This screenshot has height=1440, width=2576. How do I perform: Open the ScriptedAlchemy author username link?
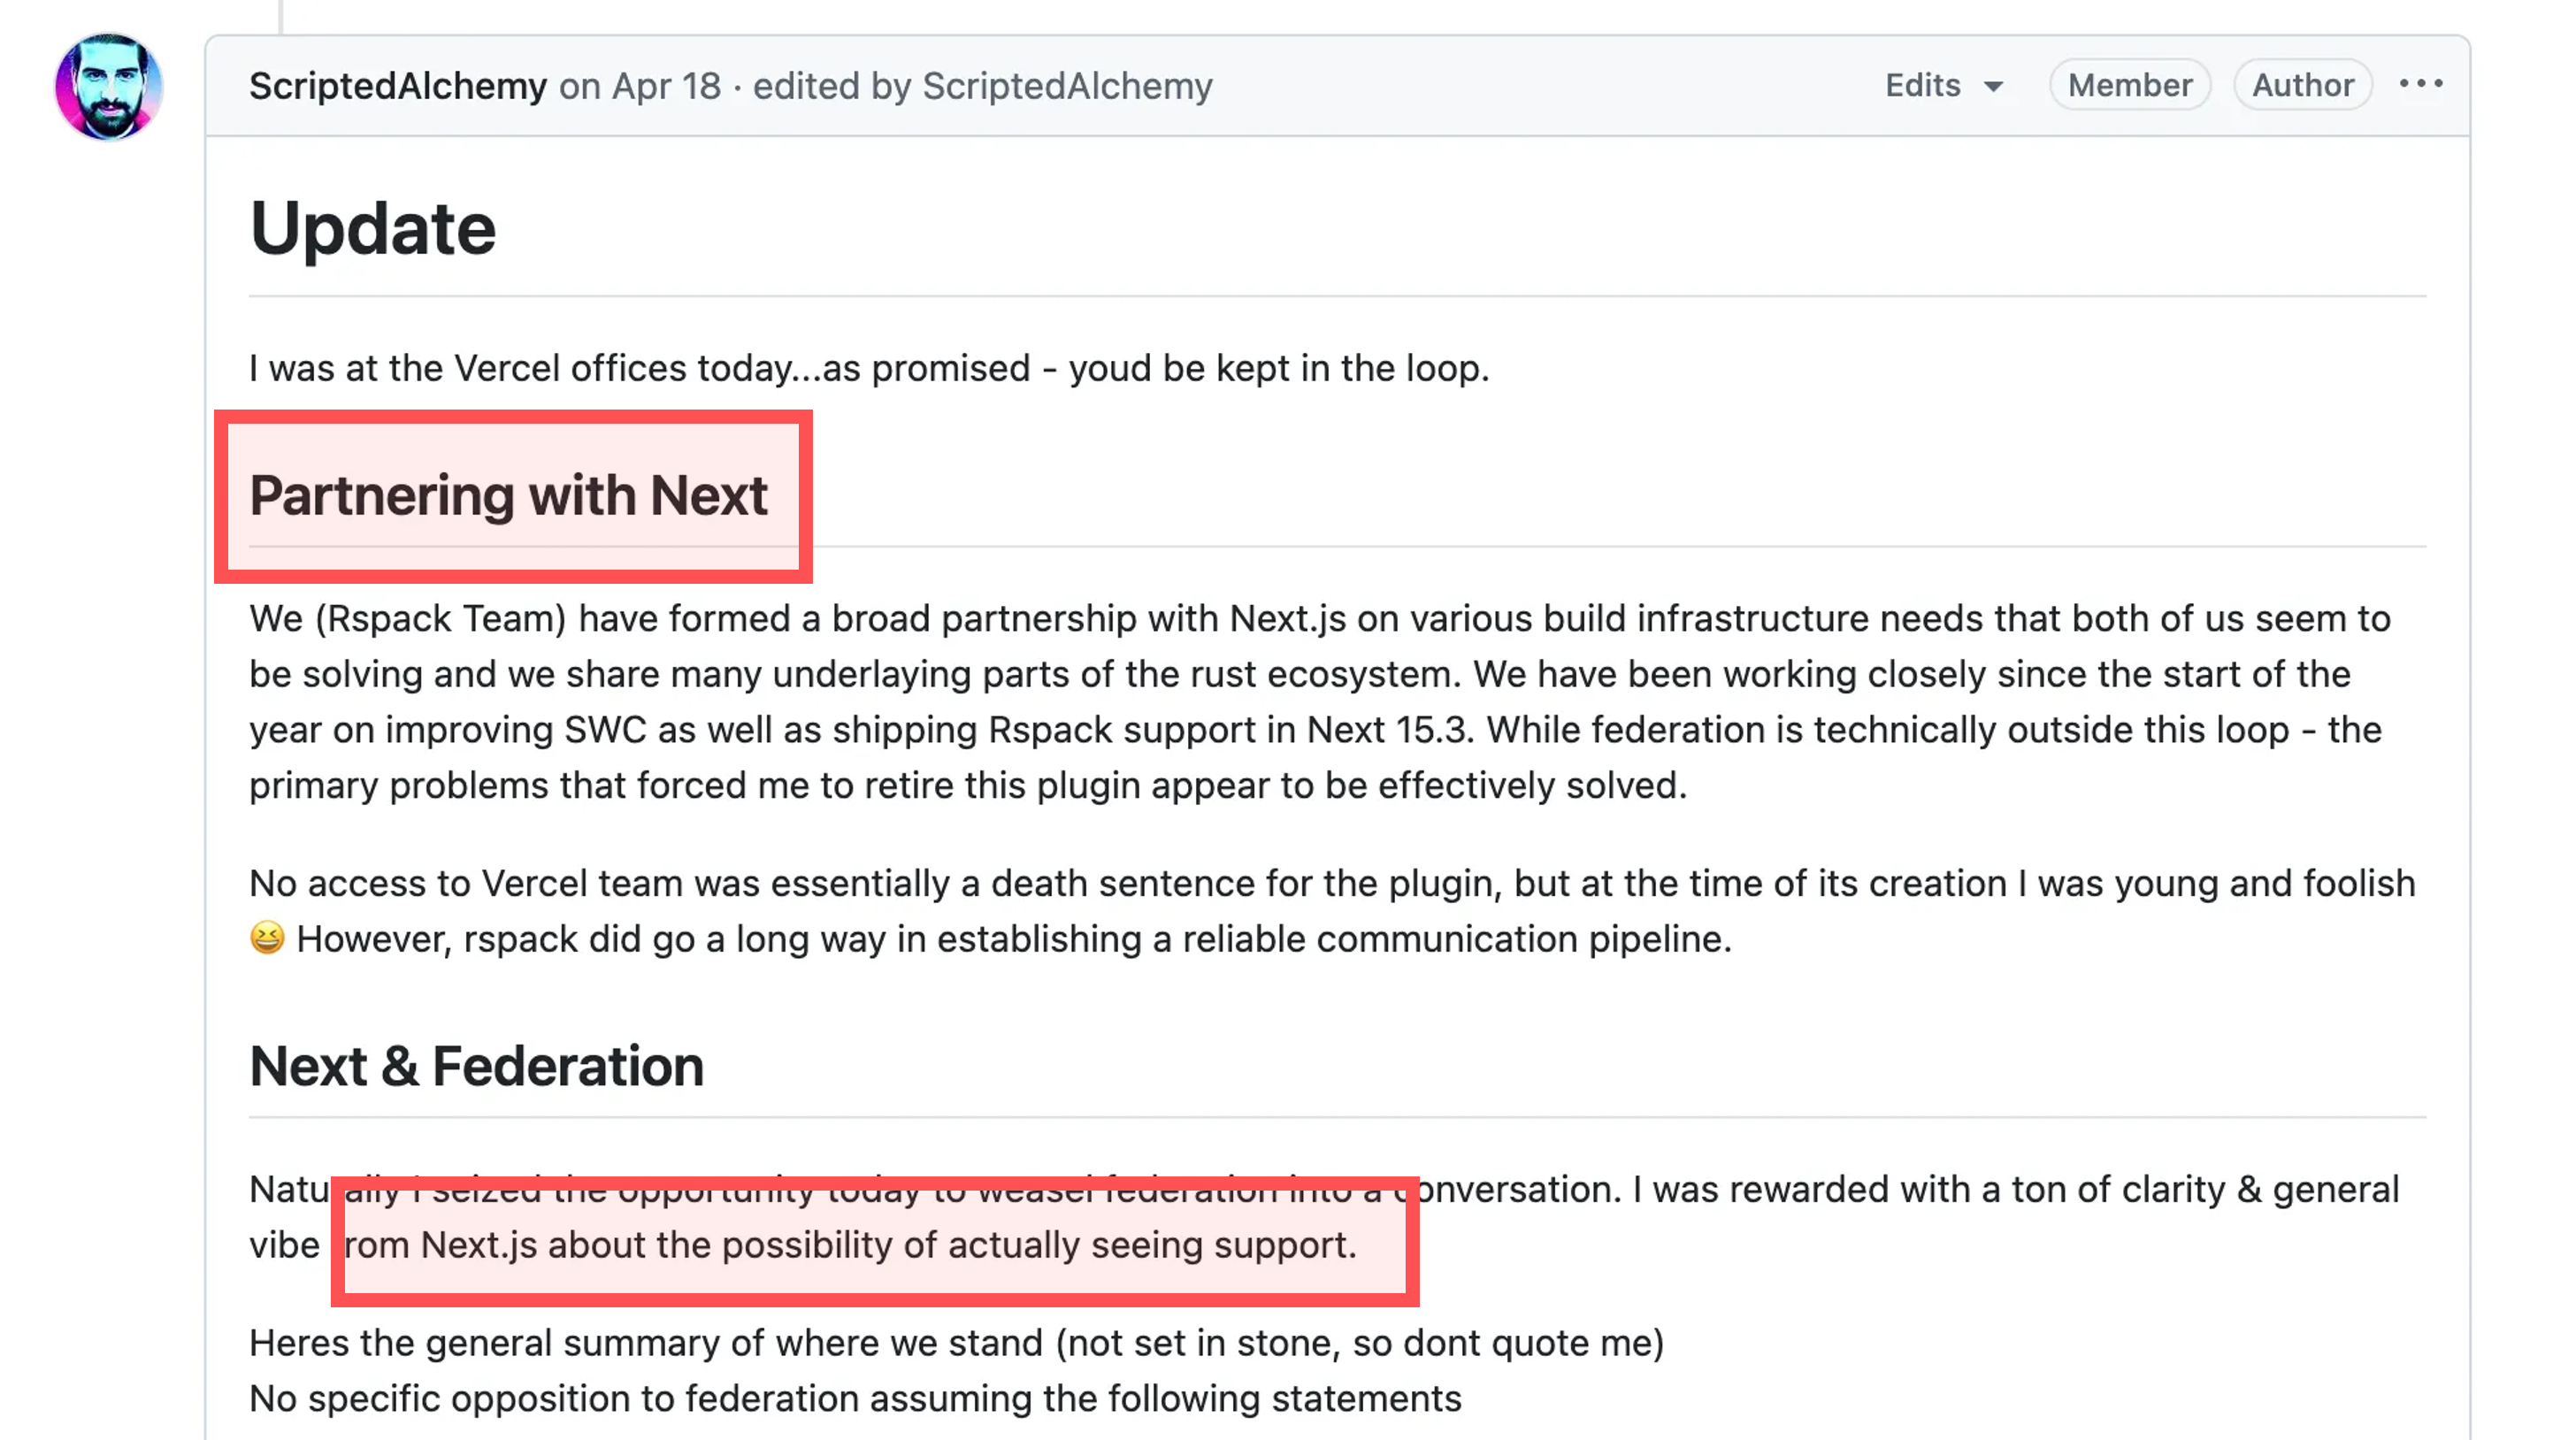[x=398, y=86]
